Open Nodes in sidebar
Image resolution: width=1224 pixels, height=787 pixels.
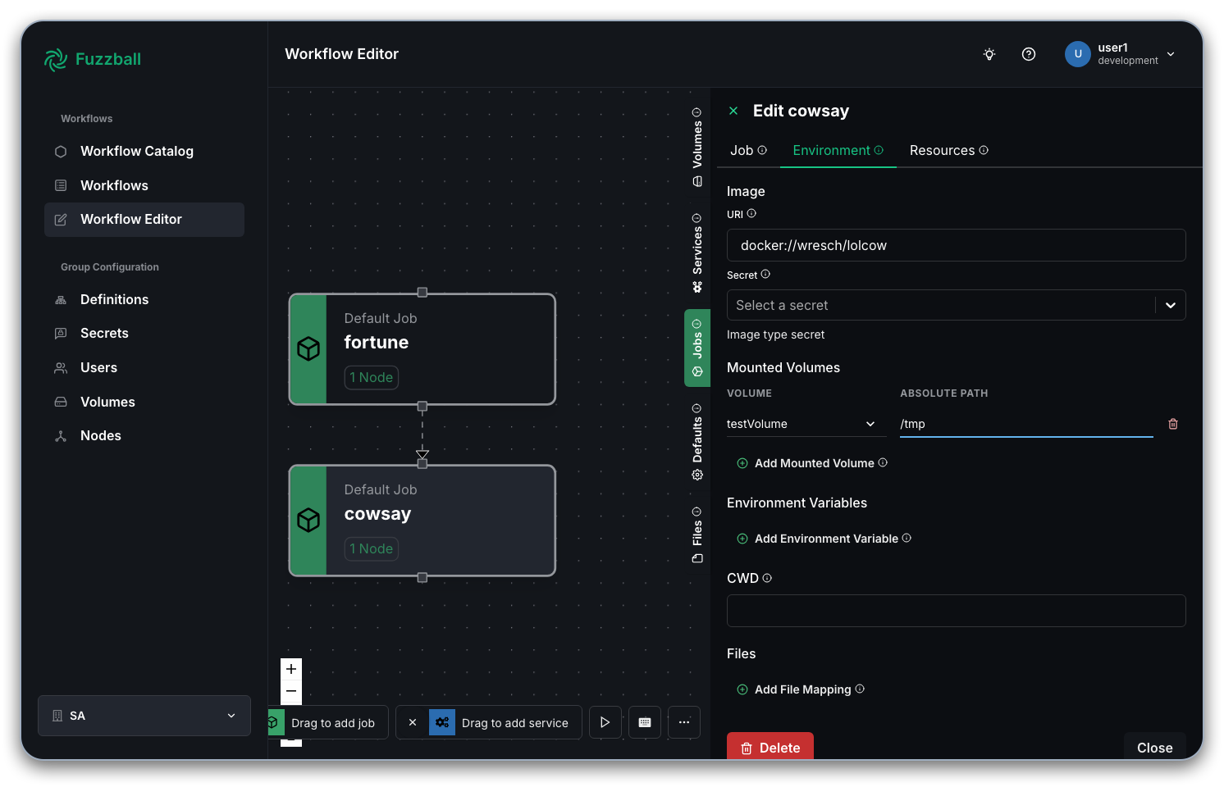[x=144, y=435]
